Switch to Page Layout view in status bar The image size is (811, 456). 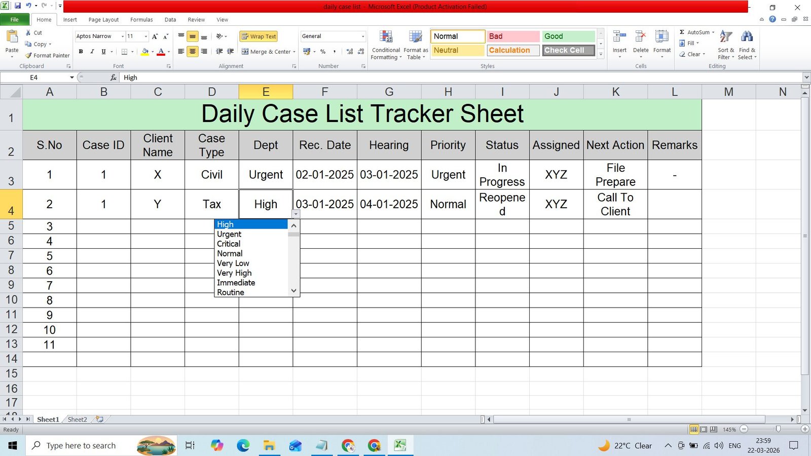tap(704, 429)
